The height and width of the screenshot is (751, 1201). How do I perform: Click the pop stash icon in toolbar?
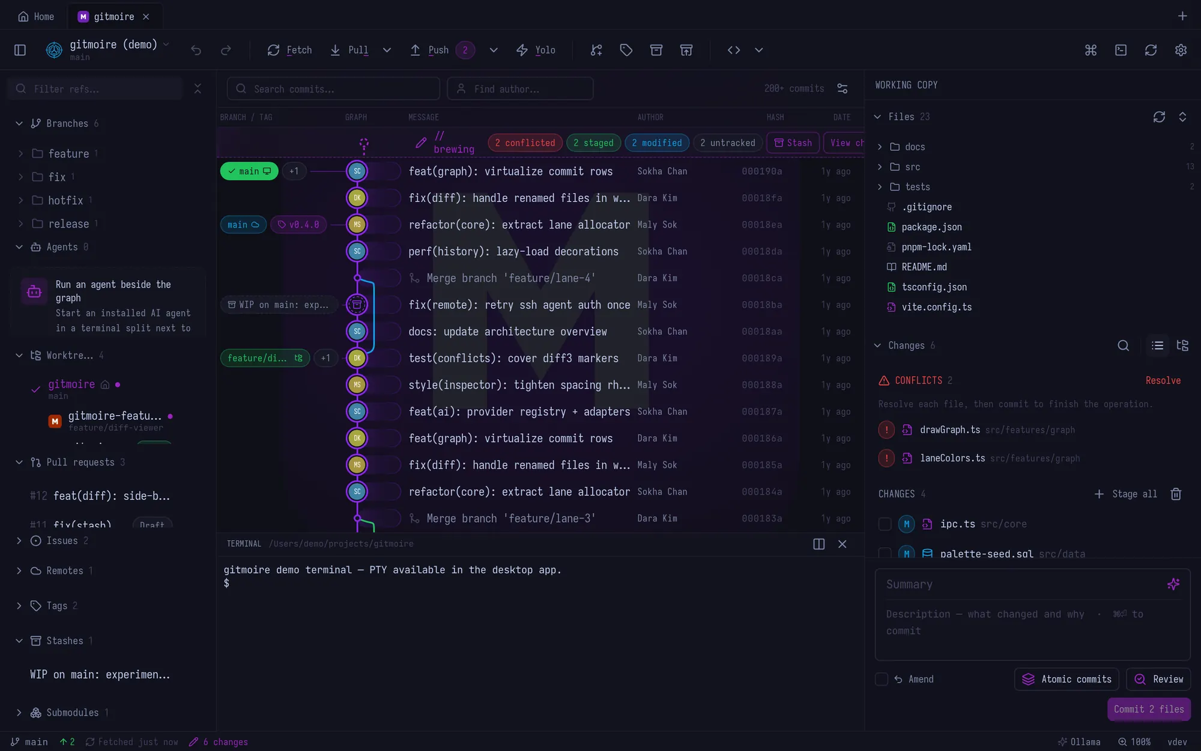[686, 50]
